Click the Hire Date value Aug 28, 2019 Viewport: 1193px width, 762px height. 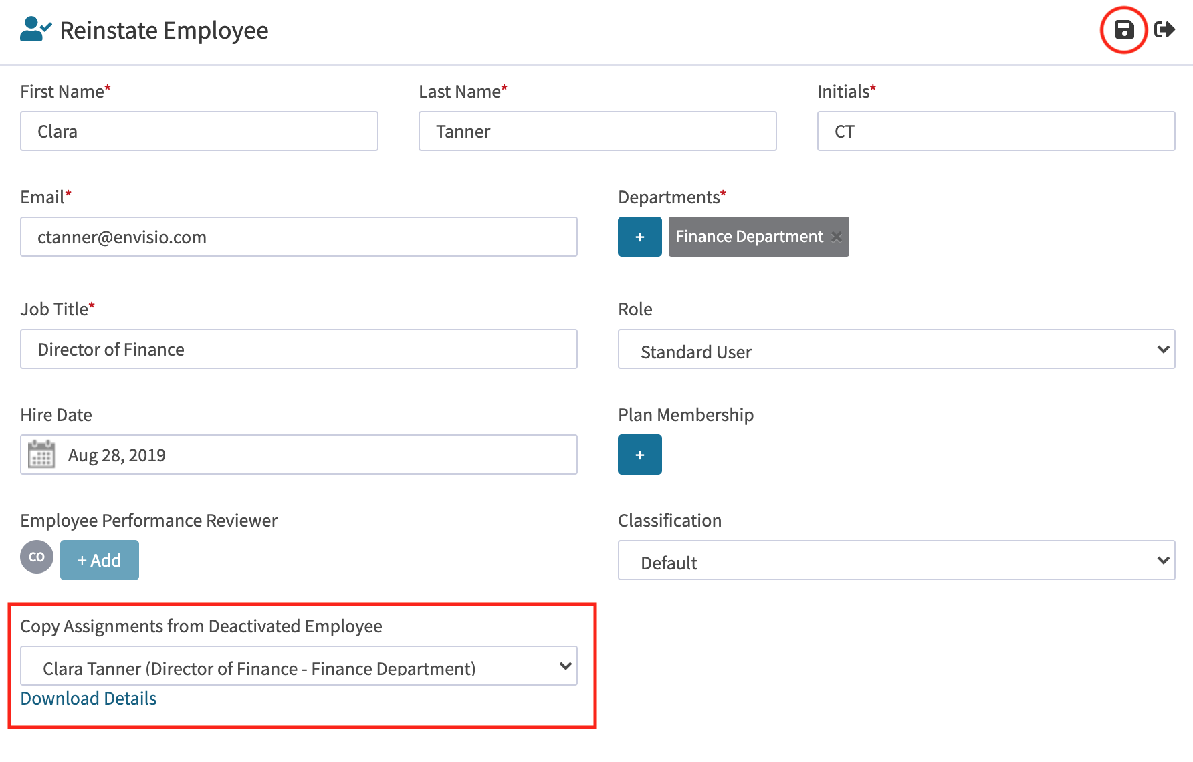[117, 455]
